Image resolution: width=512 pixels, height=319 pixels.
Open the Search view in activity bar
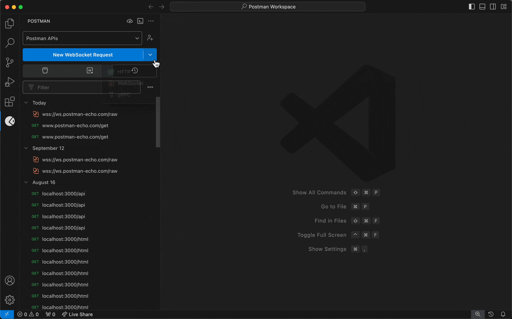coord(10,43)
